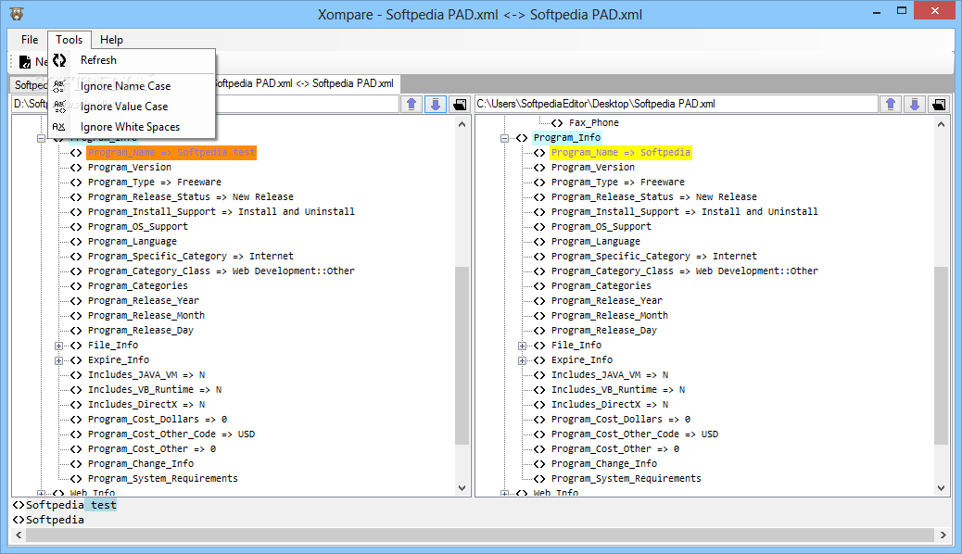The height and width of the screenshot is (554, 962).
Task: Open the File menu
Action: click(30, 40)
